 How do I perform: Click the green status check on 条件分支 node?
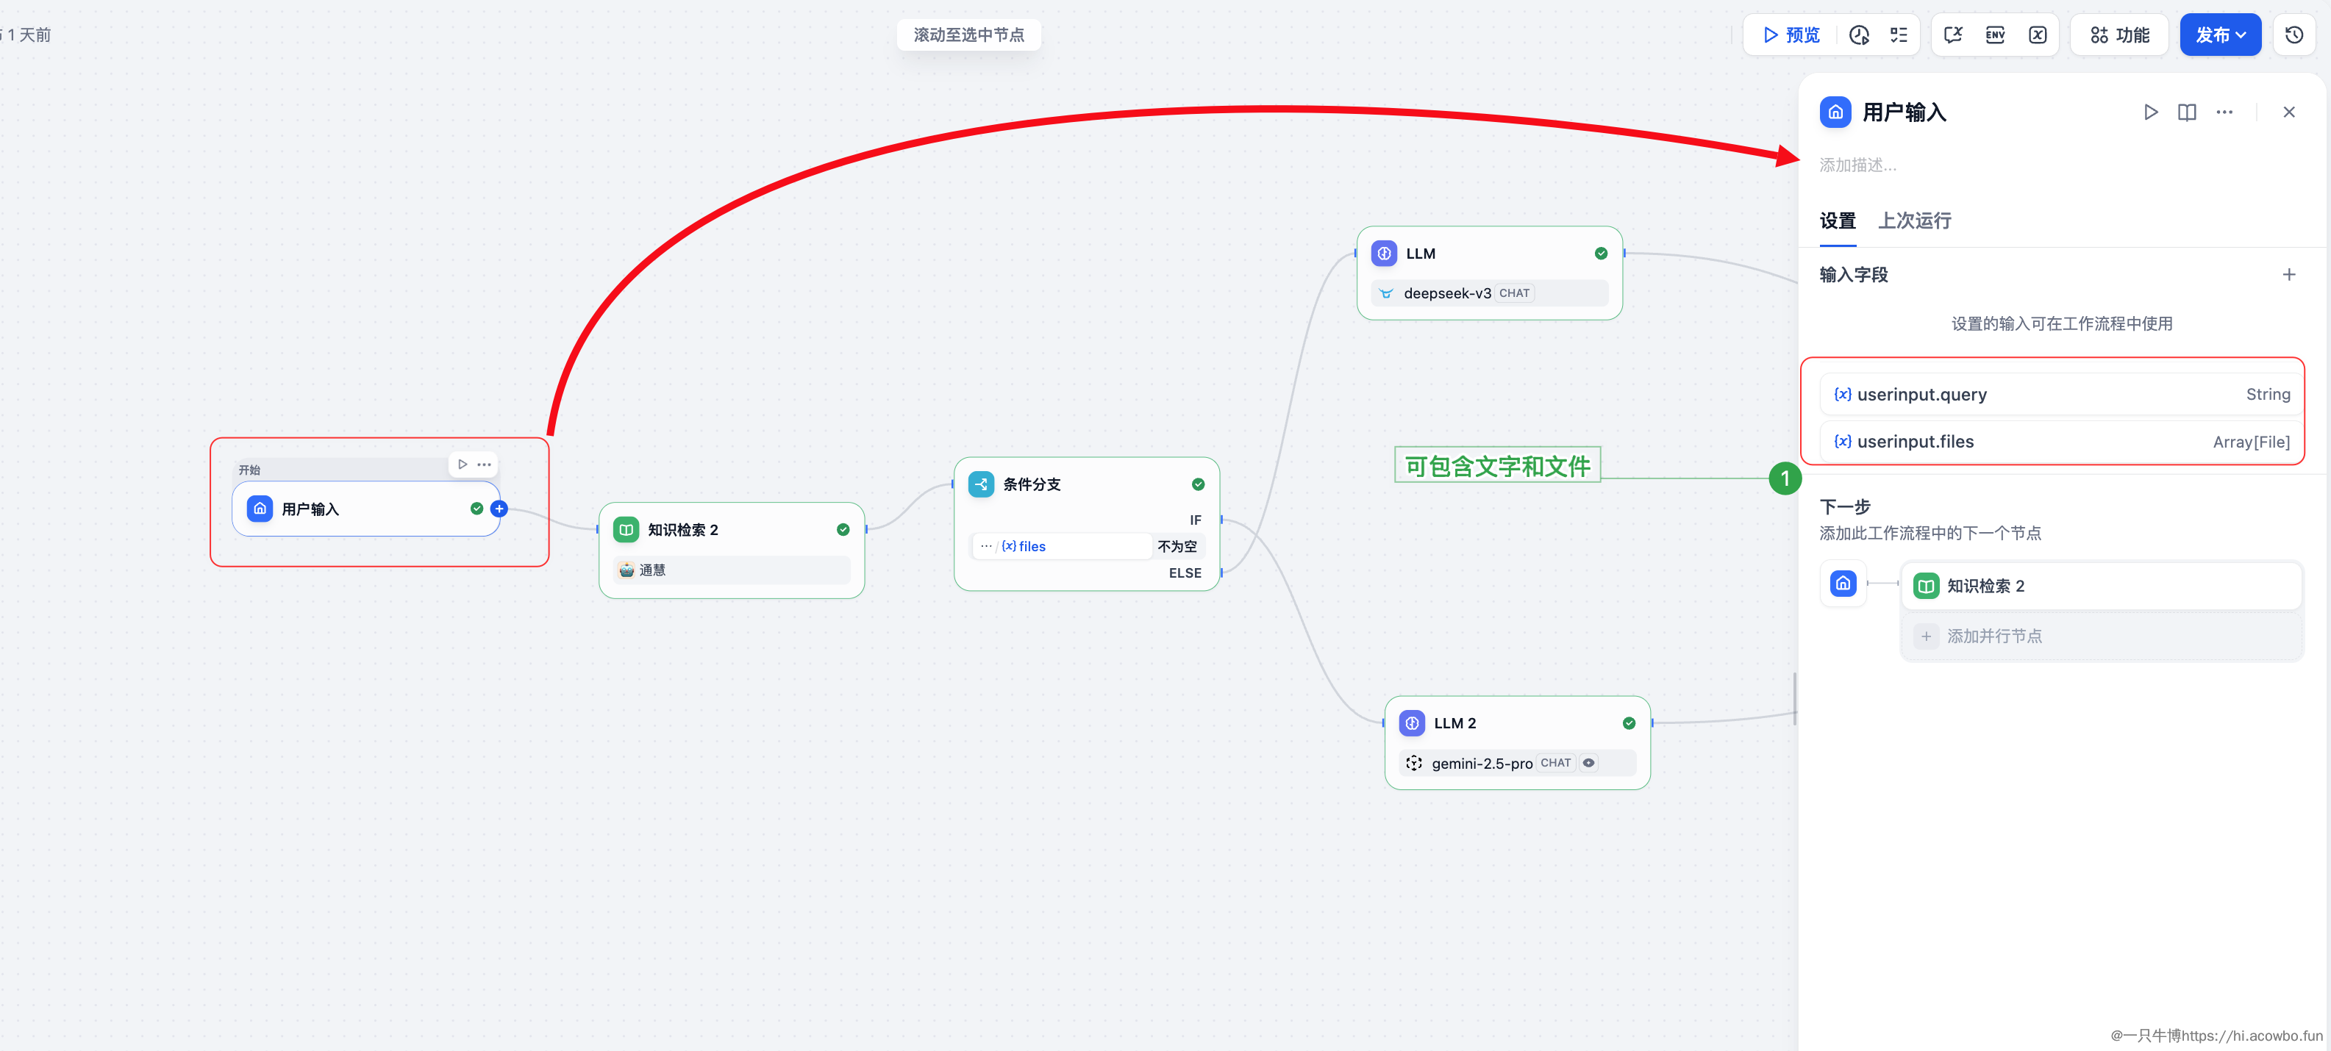pyautogui.click(x=1197, y=484)
